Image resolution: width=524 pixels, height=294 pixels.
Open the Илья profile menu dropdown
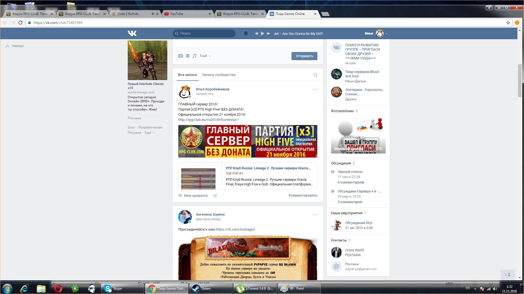click(386, 33)
